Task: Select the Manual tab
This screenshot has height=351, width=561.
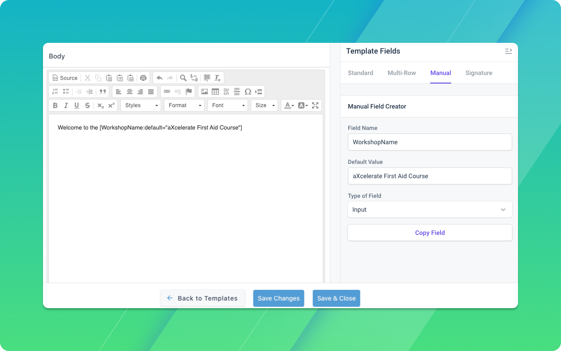Action: coord(441,73)
